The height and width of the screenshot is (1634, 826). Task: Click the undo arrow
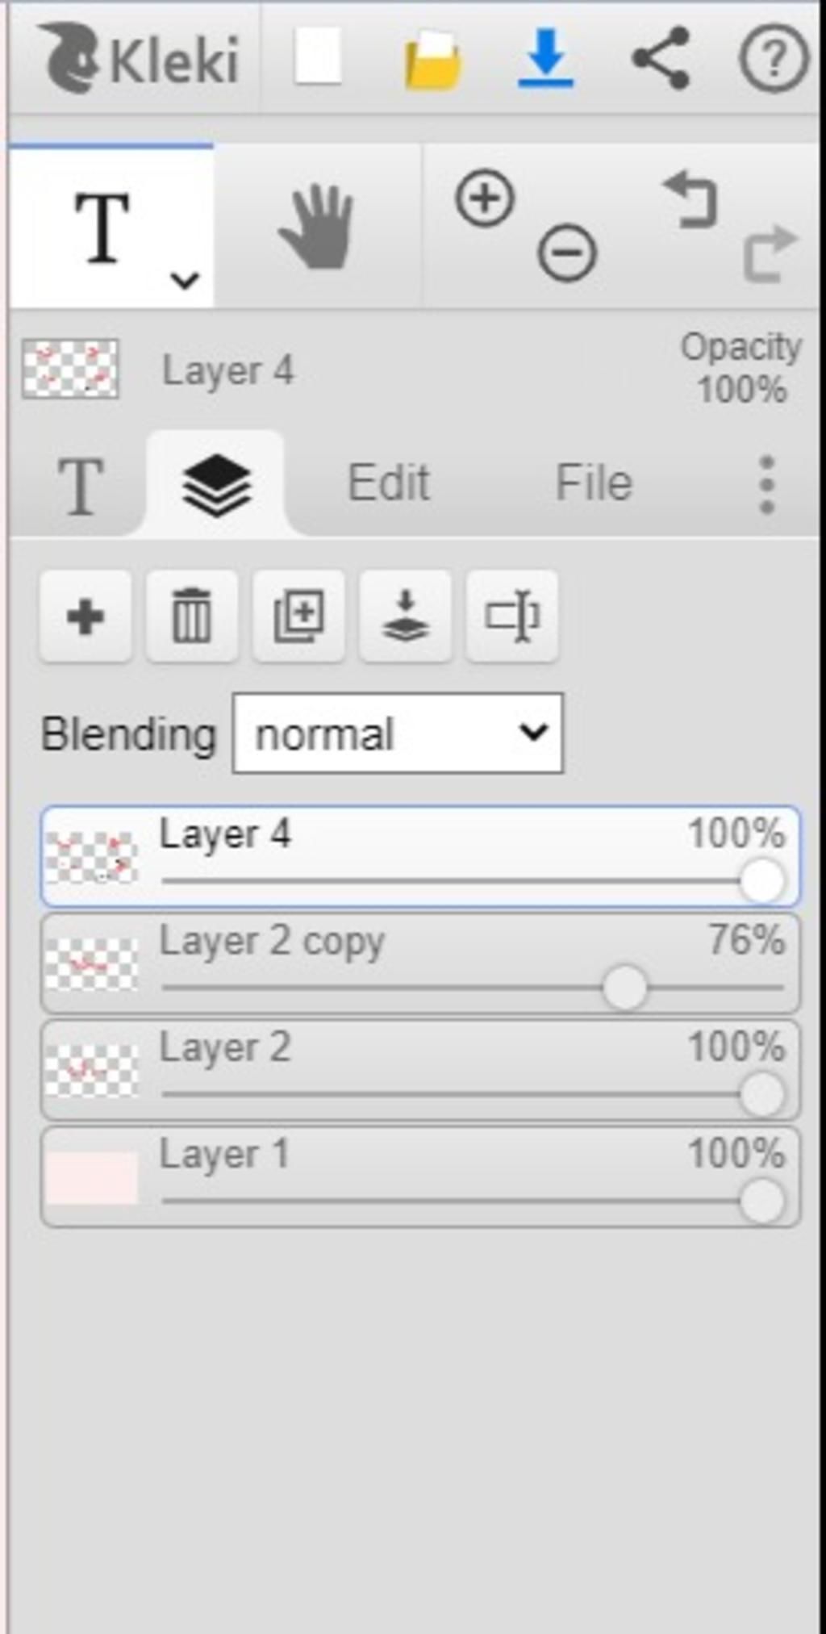pyautogui.click(x=690, y=199)
